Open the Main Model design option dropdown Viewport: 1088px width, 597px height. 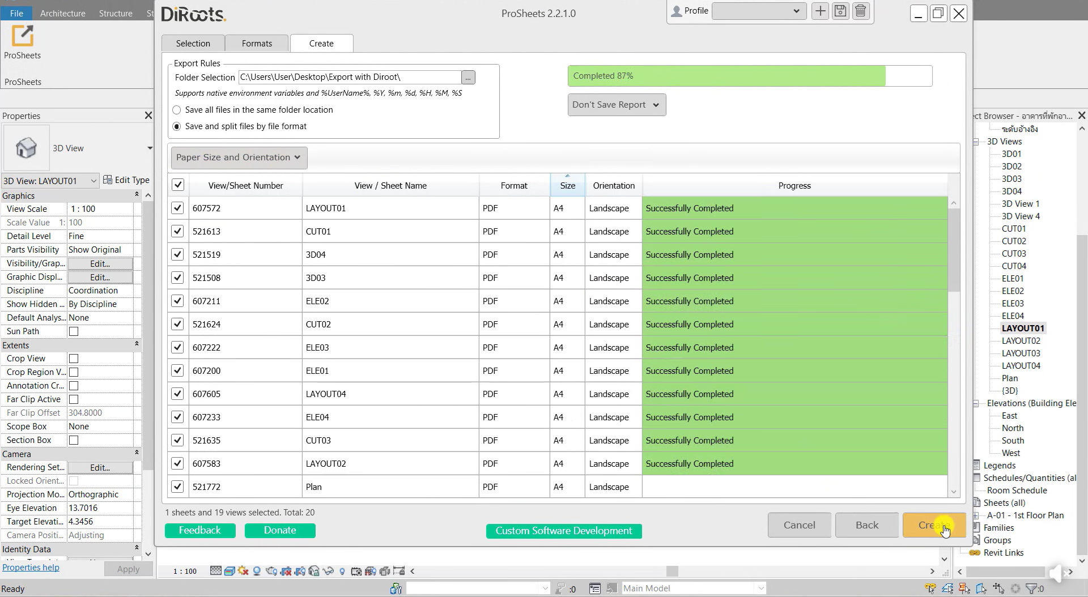[694, 589]
